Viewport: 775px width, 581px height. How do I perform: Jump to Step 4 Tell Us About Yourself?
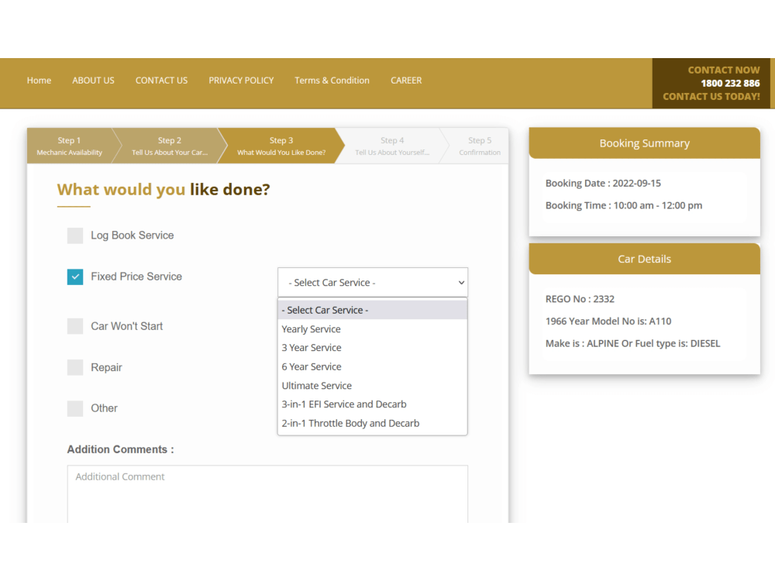(x=392, y=146)
